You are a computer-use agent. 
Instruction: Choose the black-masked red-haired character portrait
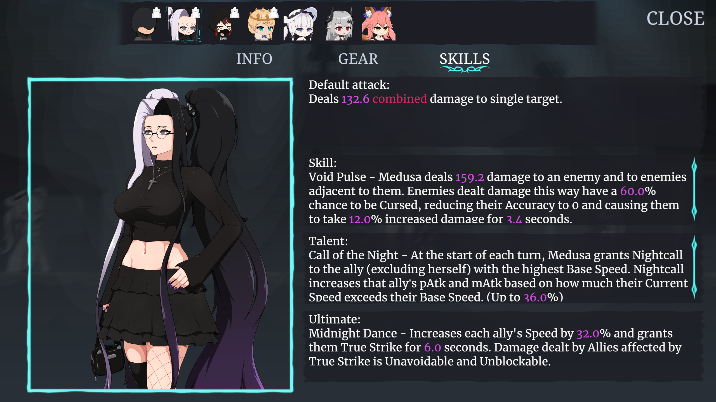tap(223, 24)
